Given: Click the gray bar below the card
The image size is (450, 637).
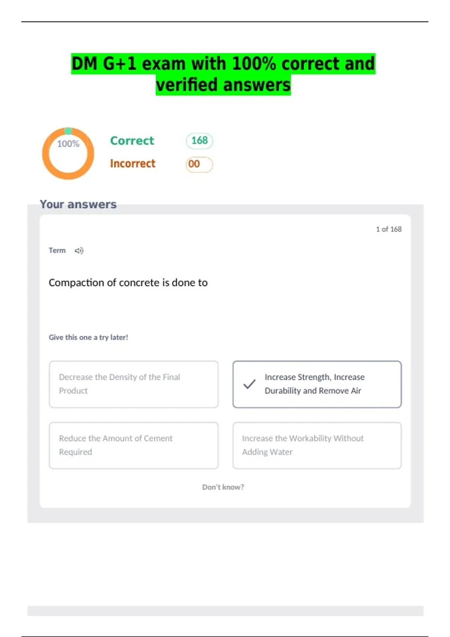Looking at the screenshot, I should tap(225, 611).
